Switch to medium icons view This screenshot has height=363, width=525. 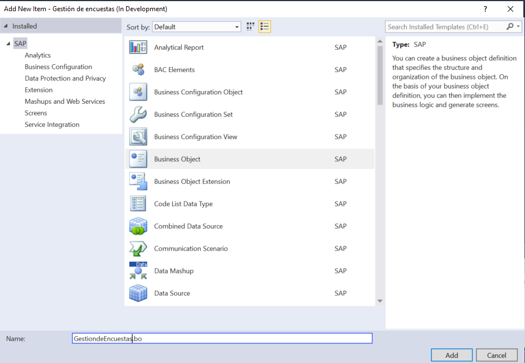pyautogui.click(x=250, y=27)
